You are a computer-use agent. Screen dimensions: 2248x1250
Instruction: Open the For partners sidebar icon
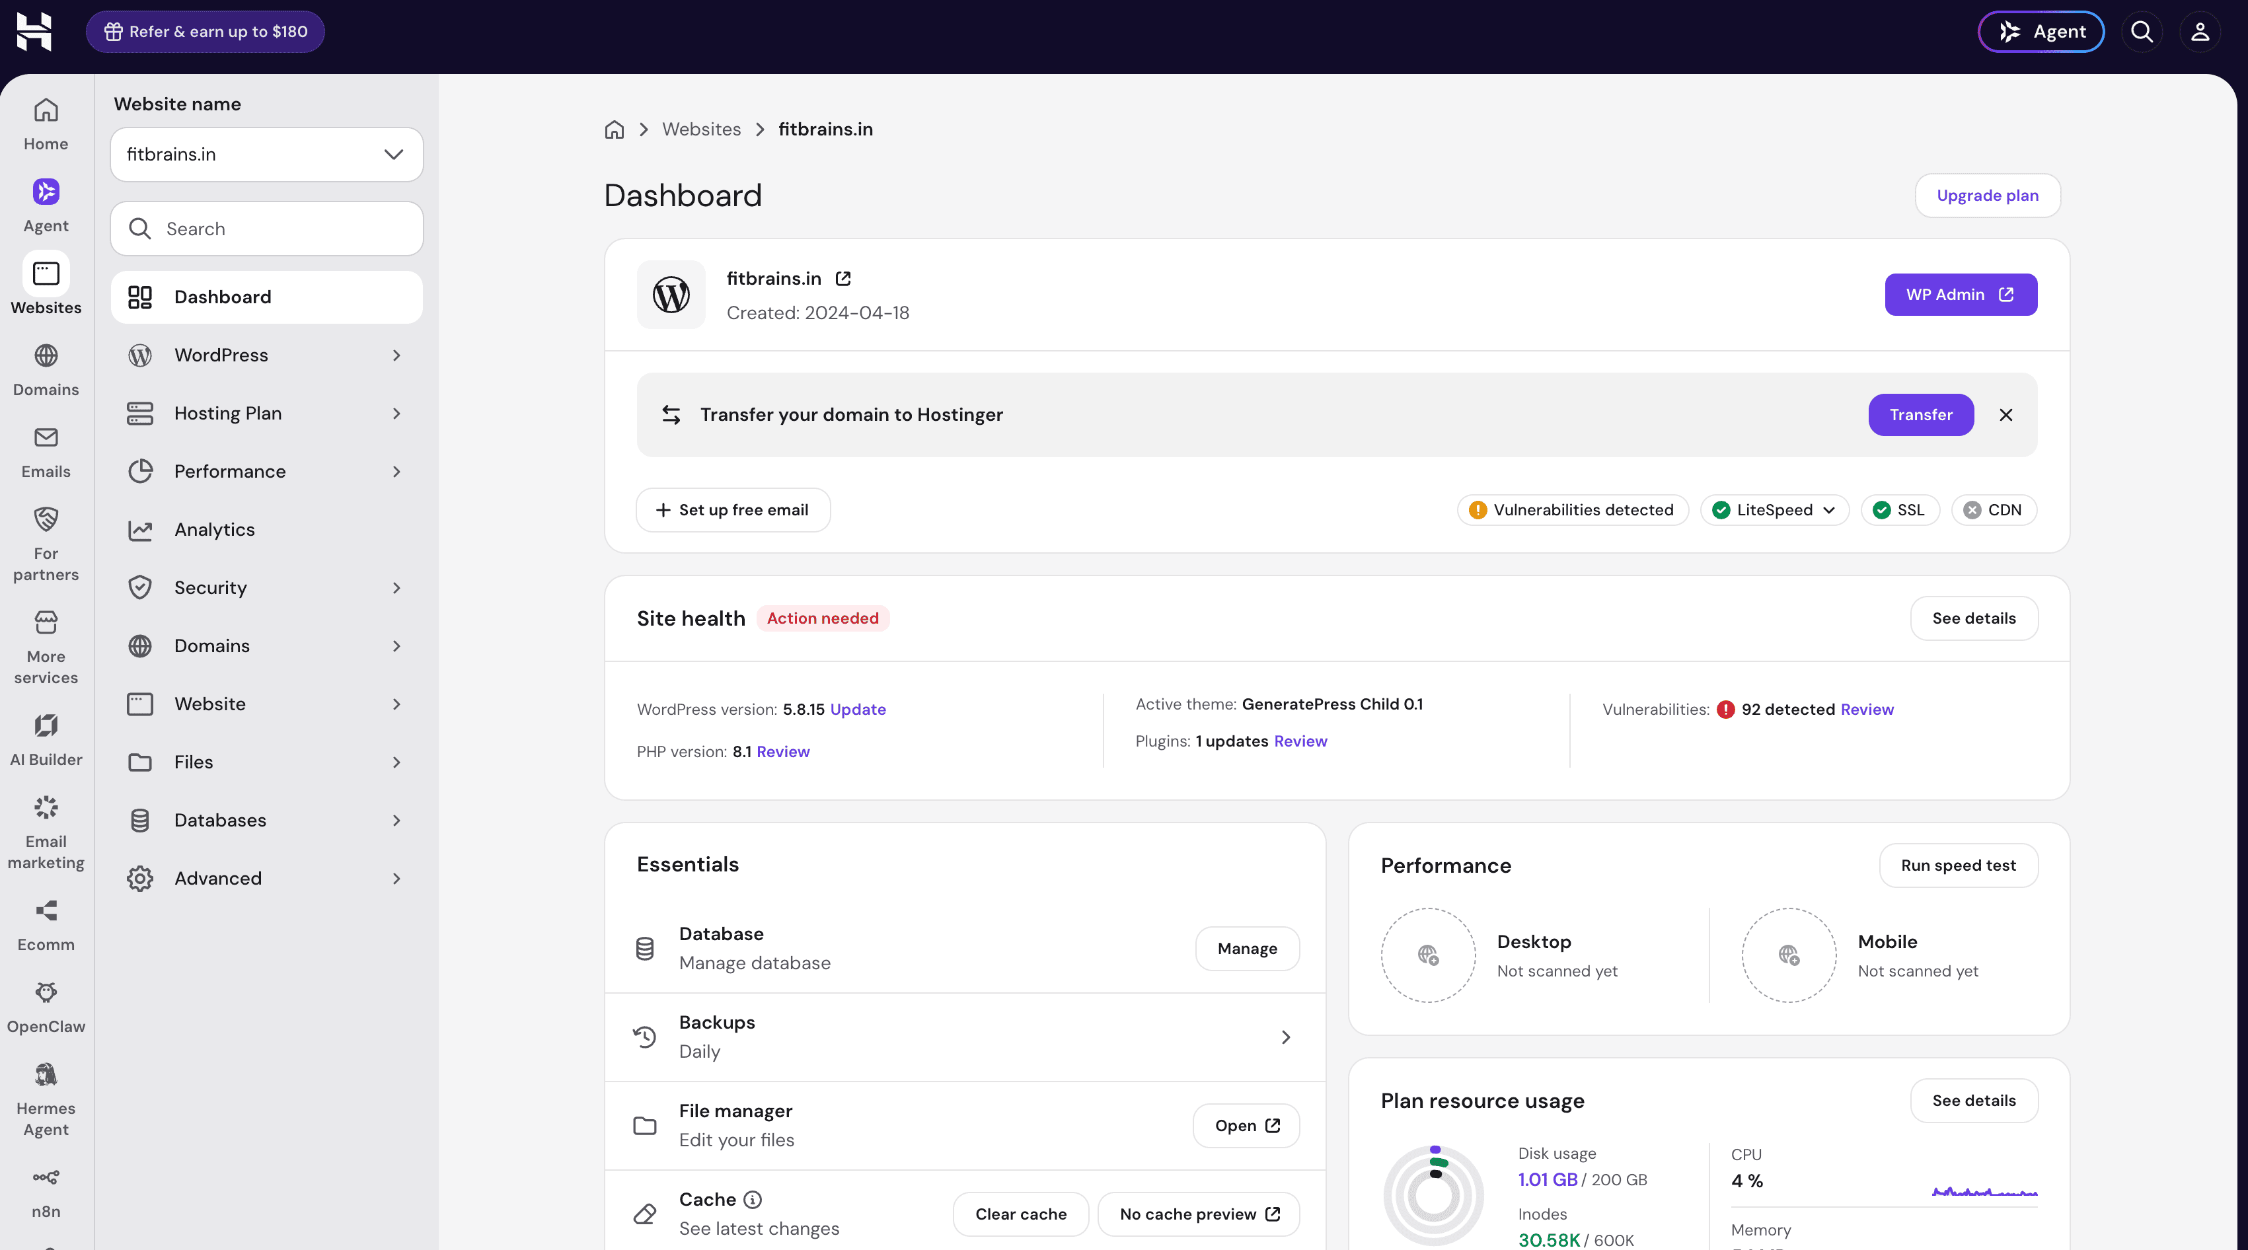[x=46, y=520]
